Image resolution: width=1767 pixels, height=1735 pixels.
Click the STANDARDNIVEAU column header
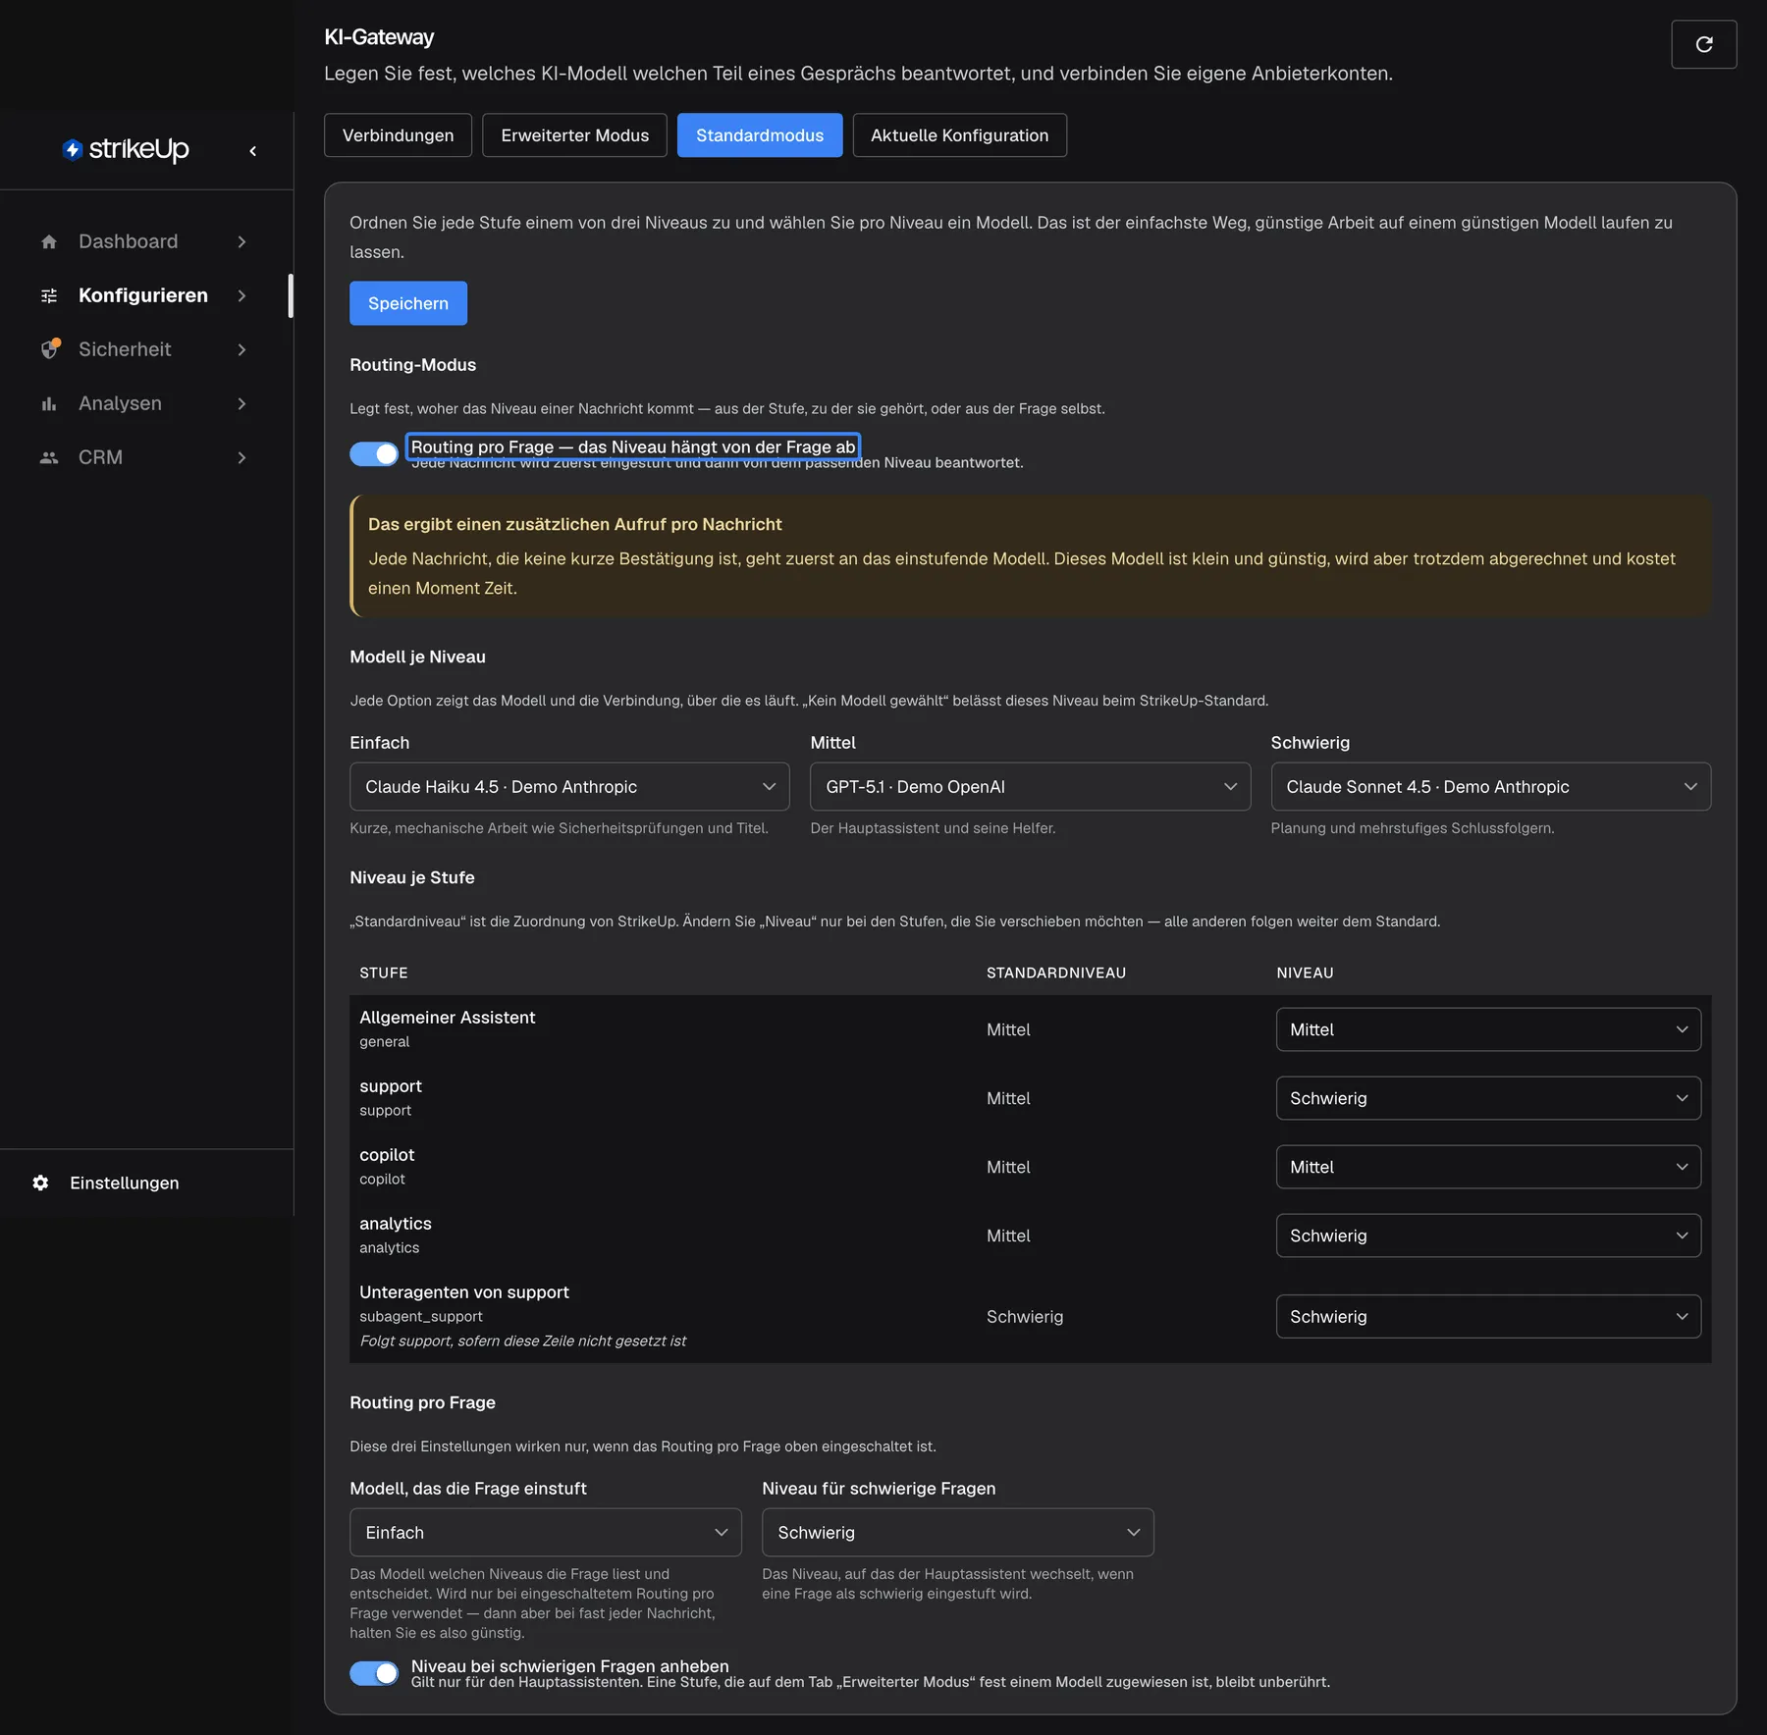coord(1056,973)
